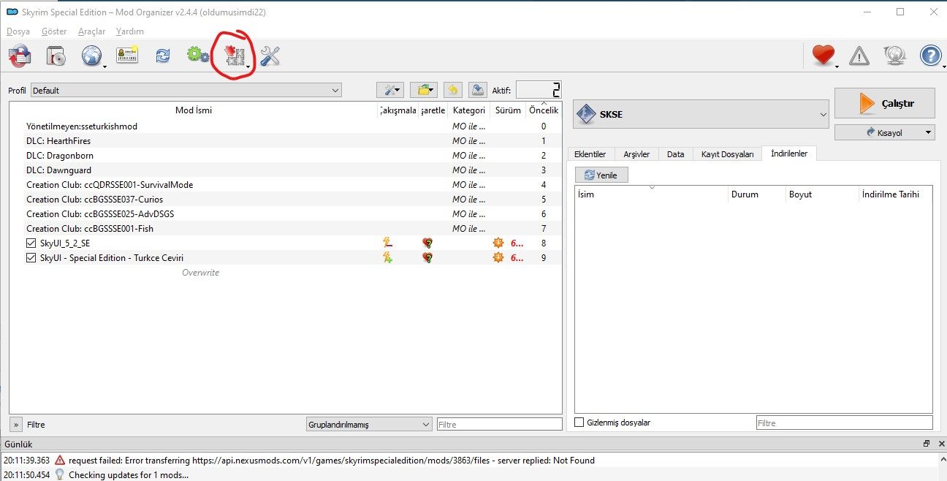
Task: Click the red heart Endorse icon
Action: click(824, 56)
